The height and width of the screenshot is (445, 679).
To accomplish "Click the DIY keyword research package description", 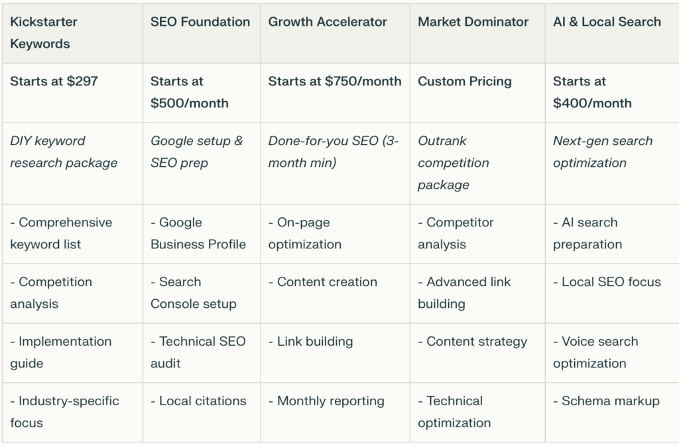I will click(64, 152).
